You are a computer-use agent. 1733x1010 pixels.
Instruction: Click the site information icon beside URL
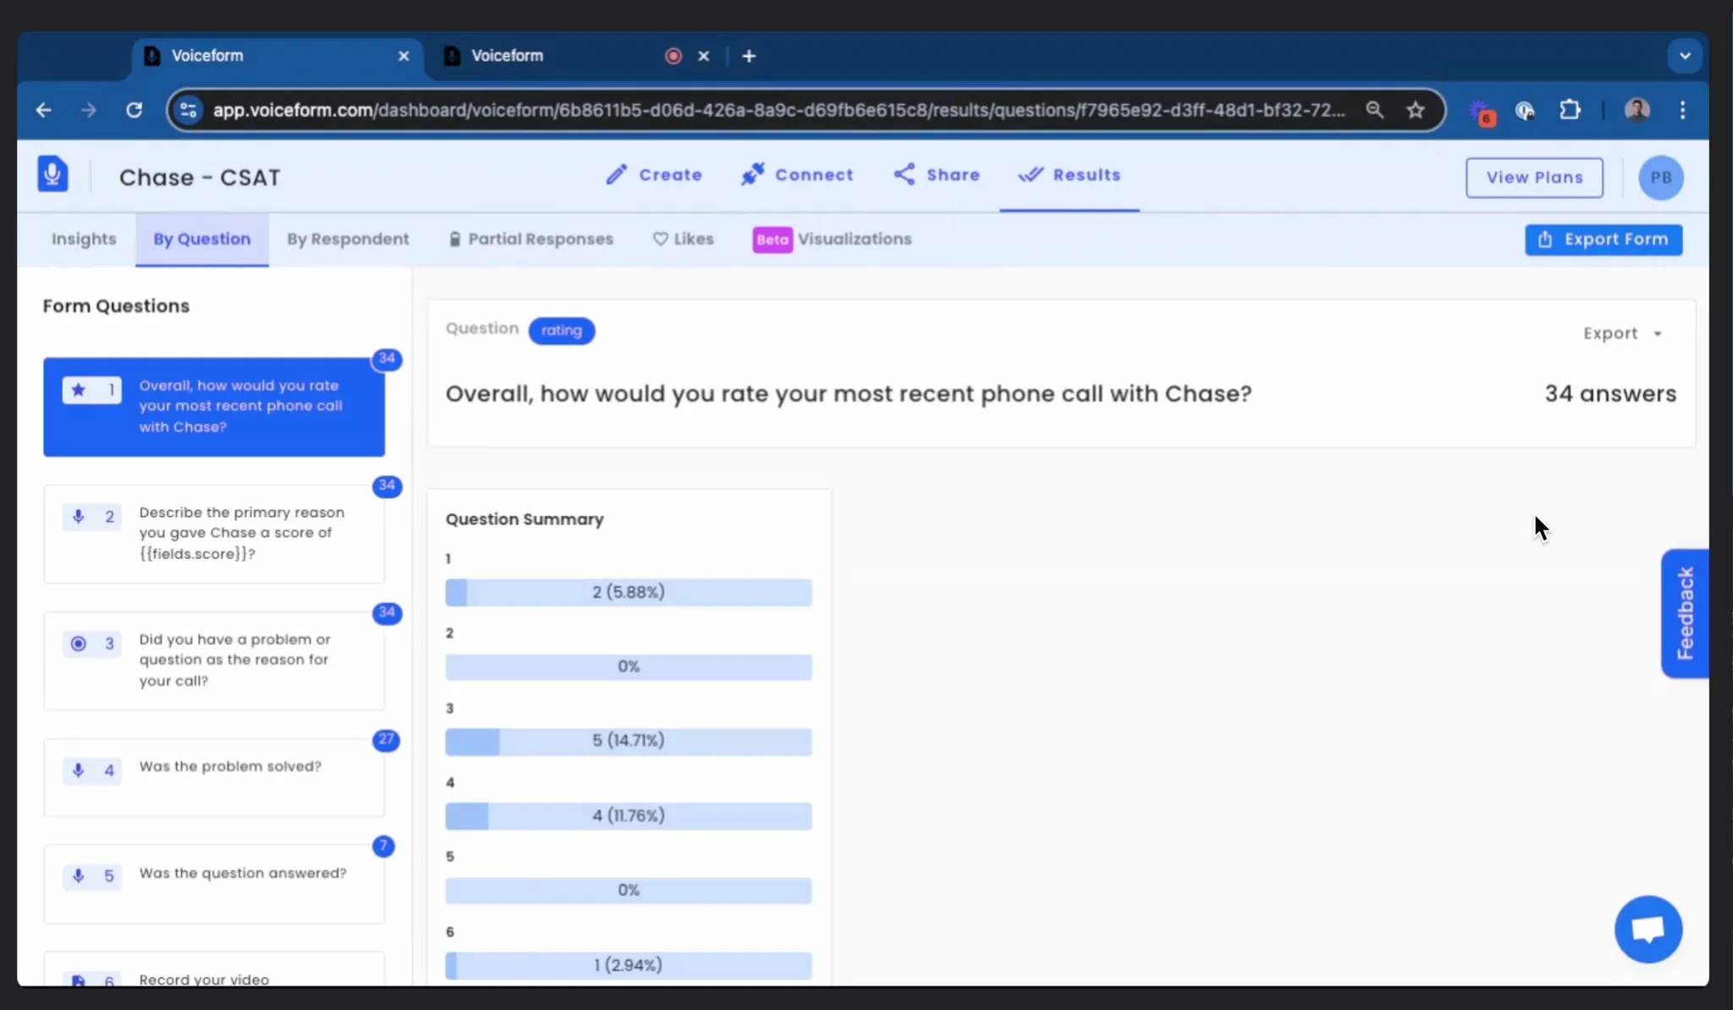(x=189, y=110)
